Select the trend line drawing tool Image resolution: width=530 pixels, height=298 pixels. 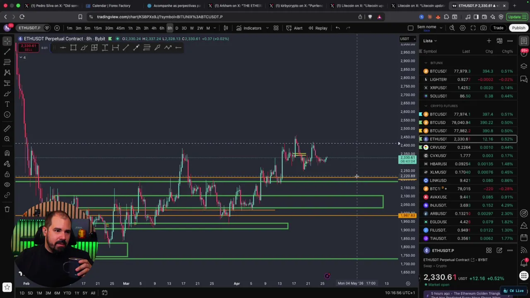[x=7, y=52]
